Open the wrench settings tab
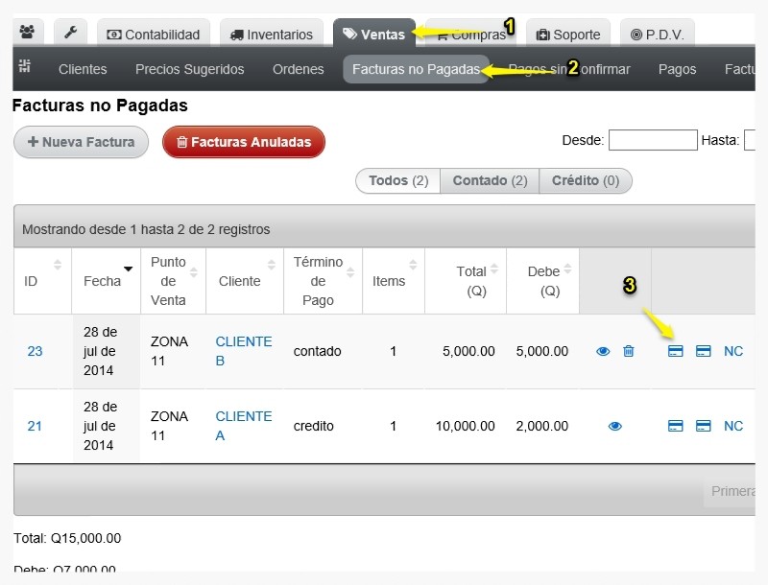The height and width of the screenshot is (585, 768). pyautogui.click(x=70, y=33)
